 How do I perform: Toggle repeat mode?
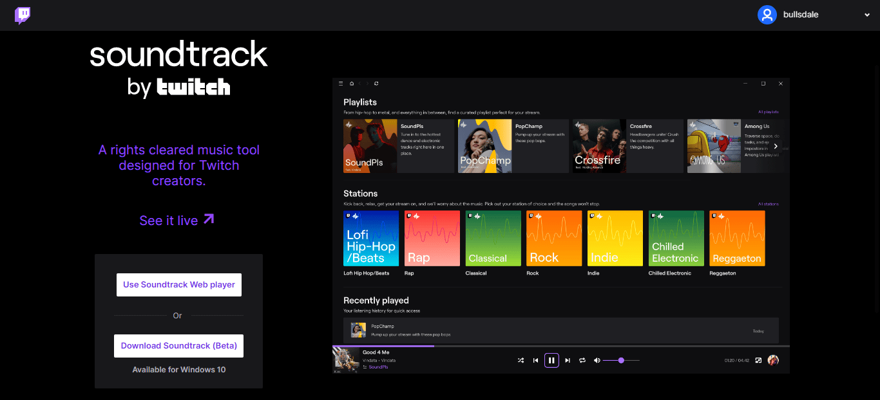582,360
